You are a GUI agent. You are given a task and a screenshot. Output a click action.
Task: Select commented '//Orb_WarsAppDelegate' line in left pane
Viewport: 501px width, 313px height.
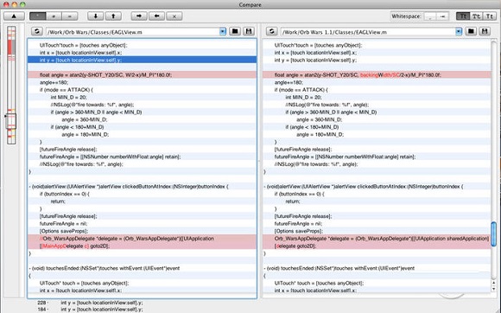click(x=143, y=239)
